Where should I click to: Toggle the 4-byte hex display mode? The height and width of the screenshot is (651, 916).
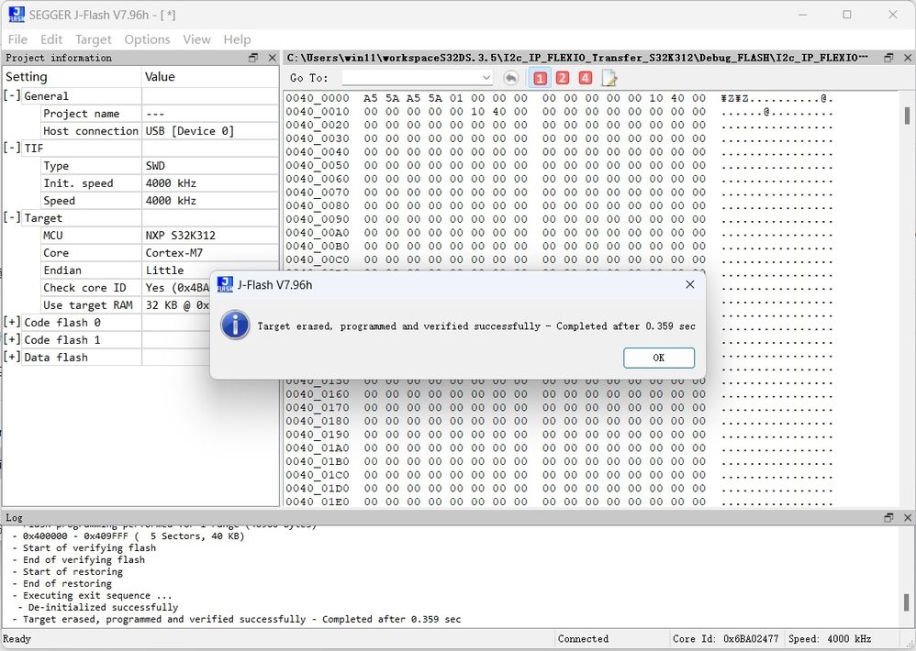(585, 78)
